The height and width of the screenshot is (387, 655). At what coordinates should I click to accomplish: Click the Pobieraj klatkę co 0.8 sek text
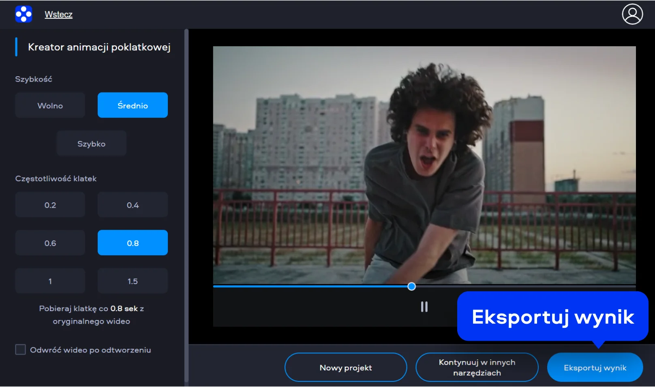tap(92, 315)
